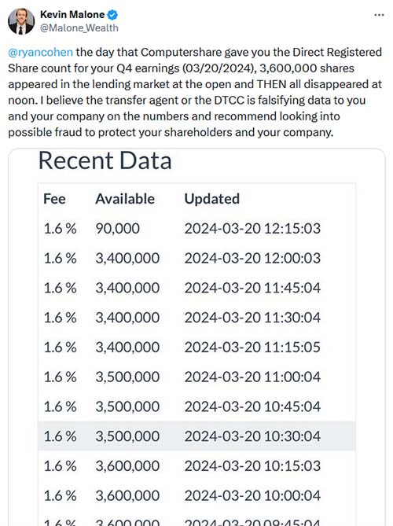Click the Updated column header
Image resolution: width=393 pixels, height=526 pixels.
[x=212, y=199]
